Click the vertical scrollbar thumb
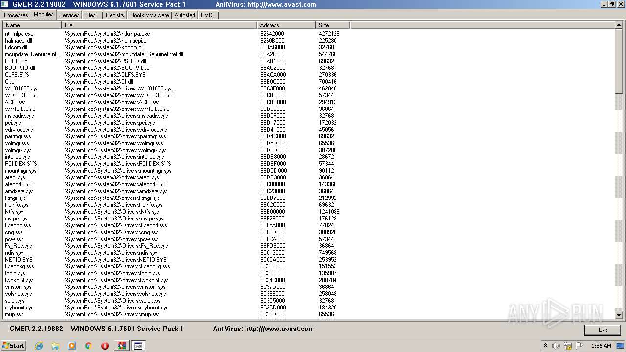 (x=619, y=61)
